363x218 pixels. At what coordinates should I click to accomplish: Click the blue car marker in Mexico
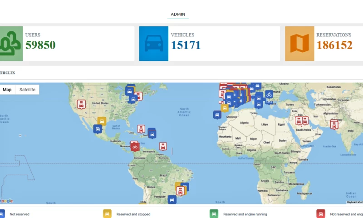(98, 129)
